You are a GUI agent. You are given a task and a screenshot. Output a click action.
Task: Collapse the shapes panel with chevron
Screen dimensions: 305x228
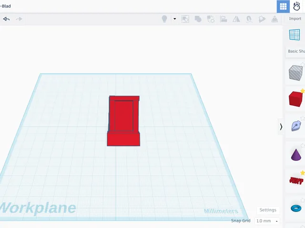pos(281,127)
